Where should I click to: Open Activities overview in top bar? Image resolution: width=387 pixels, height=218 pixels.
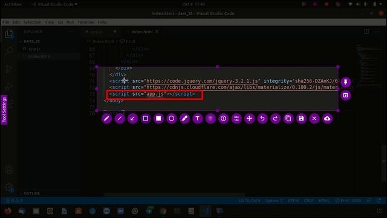coord(13,4)
